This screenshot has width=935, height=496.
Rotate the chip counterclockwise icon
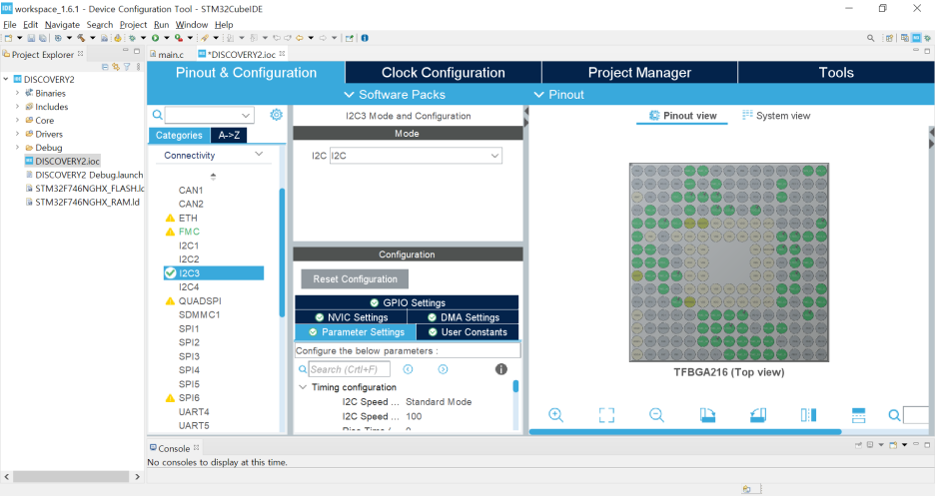[x=758, y=415]
